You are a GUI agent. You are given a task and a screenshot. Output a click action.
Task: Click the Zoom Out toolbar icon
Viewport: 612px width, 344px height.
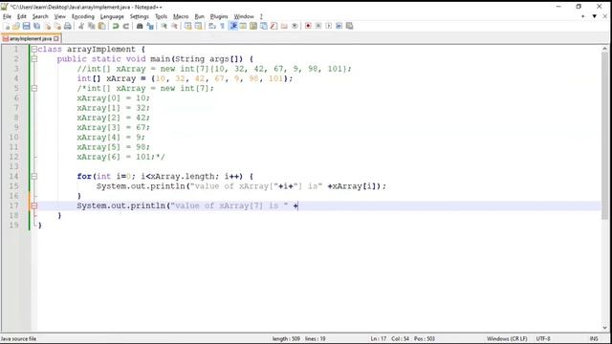pyautogui.click(x=174, y=26)
